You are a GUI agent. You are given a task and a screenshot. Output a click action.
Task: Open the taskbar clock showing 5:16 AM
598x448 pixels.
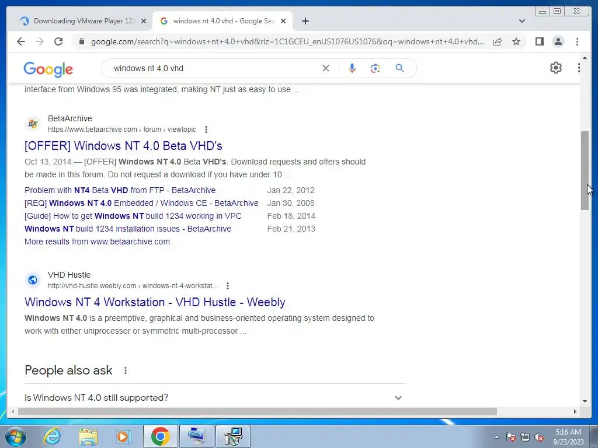[568, 437]
